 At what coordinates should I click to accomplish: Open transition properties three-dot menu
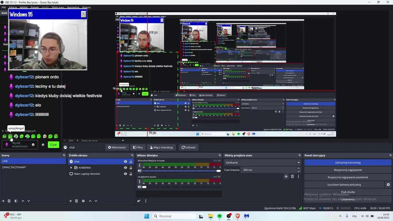(298, 176)
